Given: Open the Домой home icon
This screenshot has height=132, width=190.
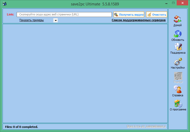Looking at the screenshot, I should 177,19.
